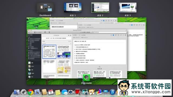Open the new note dropdown arrow
Screen dimensions: 173x97
click(x=91, y=32)
